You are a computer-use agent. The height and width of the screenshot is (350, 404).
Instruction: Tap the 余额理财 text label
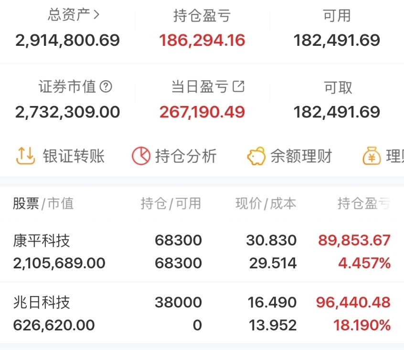pyautogui.click(x=301, y=156)
